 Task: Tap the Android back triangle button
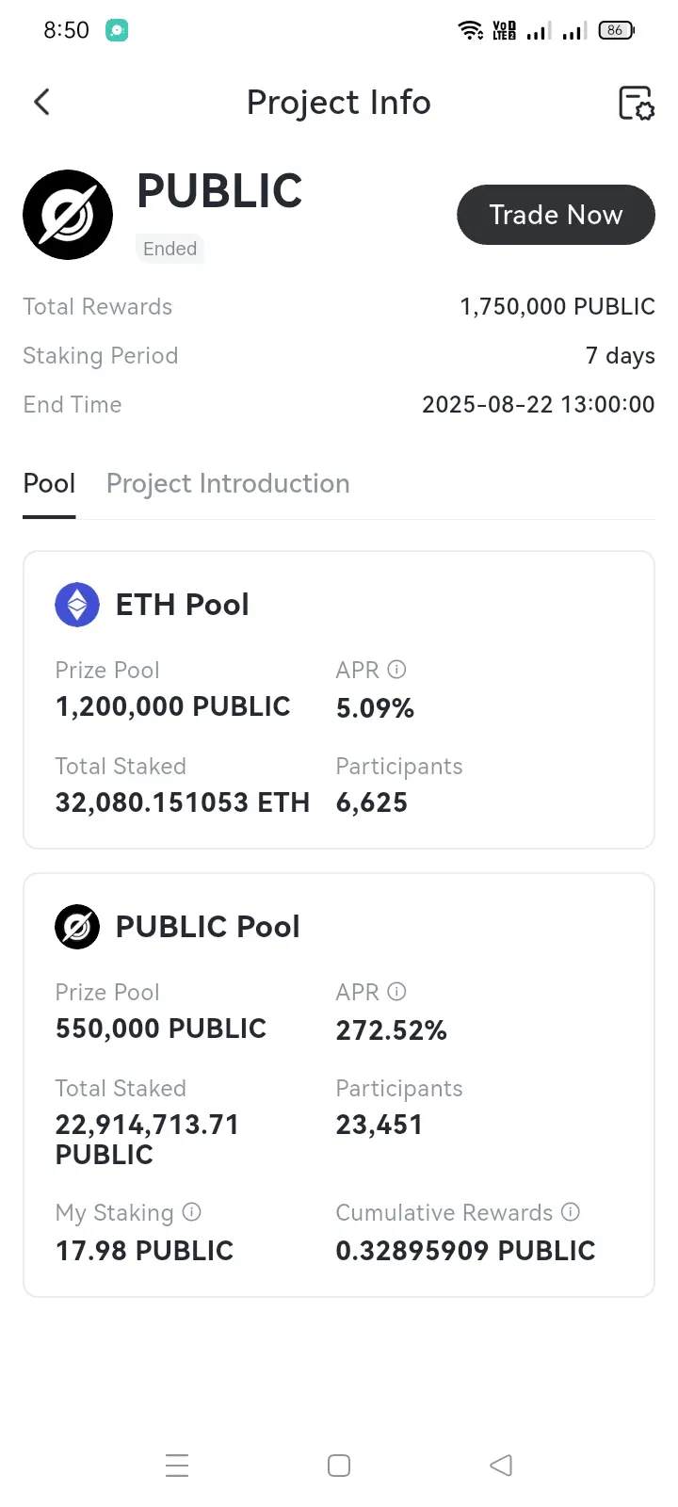pos(501,1466)
